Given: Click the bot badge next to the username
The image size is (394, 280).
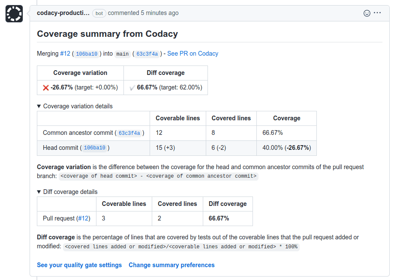Looking at the screenshot, I should pos(99,13).
